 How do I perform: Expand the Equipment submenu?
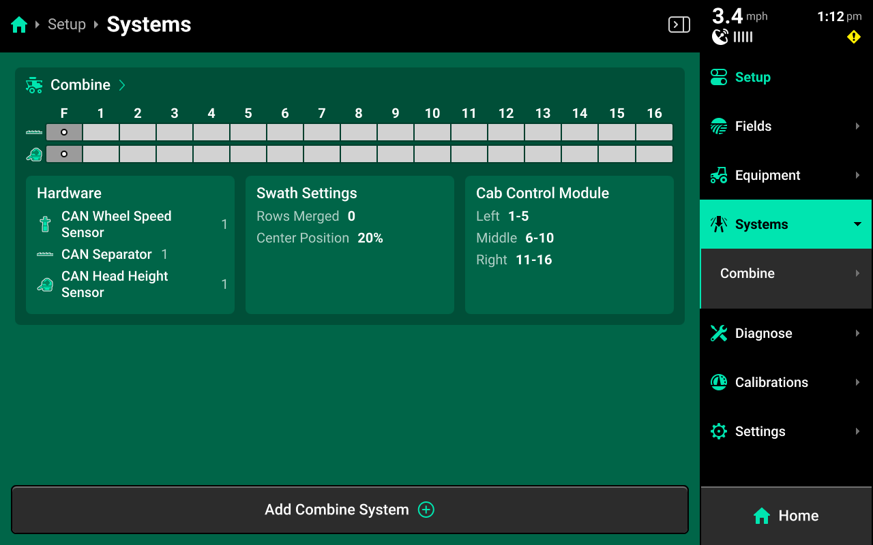(x=857, y=175)
